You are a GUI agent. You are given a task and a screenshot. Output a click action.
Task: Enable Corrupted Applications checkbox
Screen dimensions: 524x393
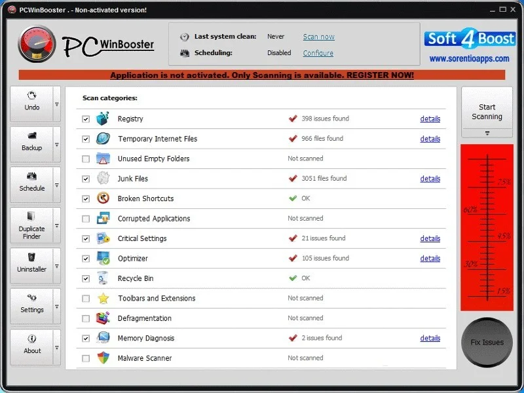86,219
